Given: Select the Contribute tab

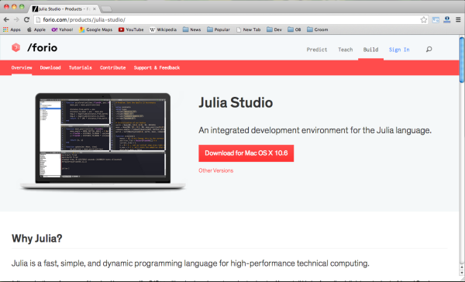Looking at the screenshot, I should 112,67.
